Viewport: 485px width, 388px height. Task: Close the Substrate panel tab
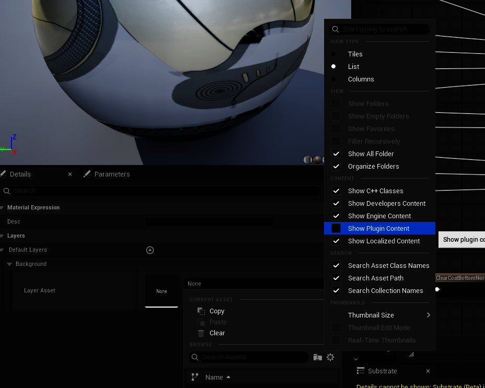click(x=428, y=371)
